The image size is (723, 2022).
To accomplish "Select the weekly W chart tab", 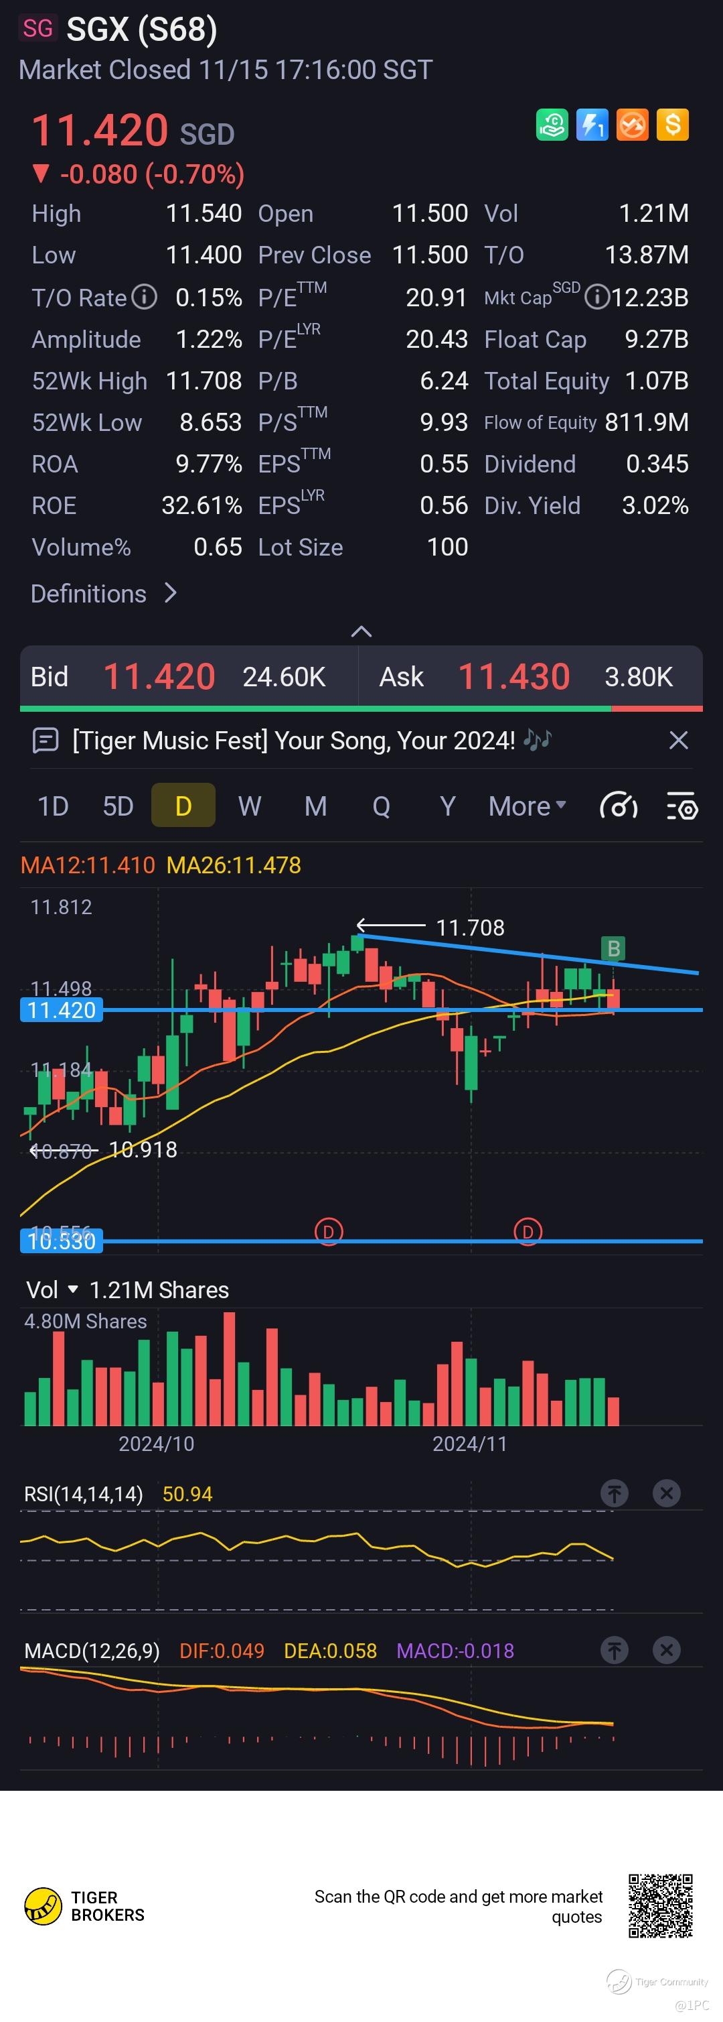I will click(x=249, y=806).
